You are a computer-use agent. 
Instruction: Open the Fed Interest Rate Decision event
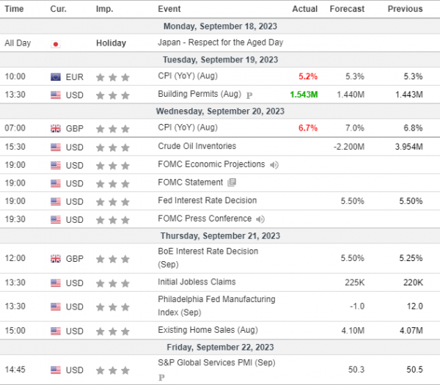[x=208, y=201]
